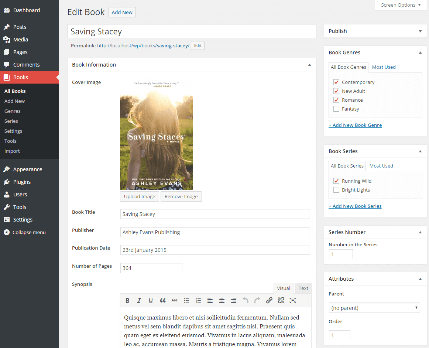Click the insert link icon
The width and height of the screenshot is (429, 348).
click(x=269, y=300)
